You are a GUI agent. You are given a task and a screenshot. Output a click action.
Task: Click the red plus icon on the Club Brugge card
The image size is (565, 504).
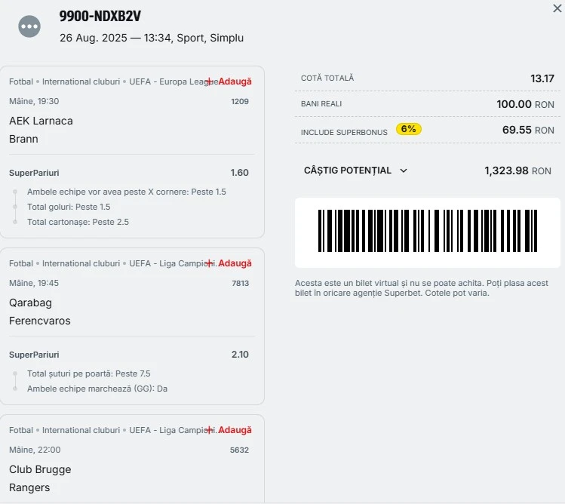(x=210, y=430)
